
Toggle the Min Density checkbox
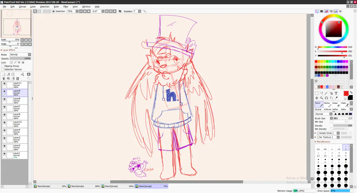(332, 129)
